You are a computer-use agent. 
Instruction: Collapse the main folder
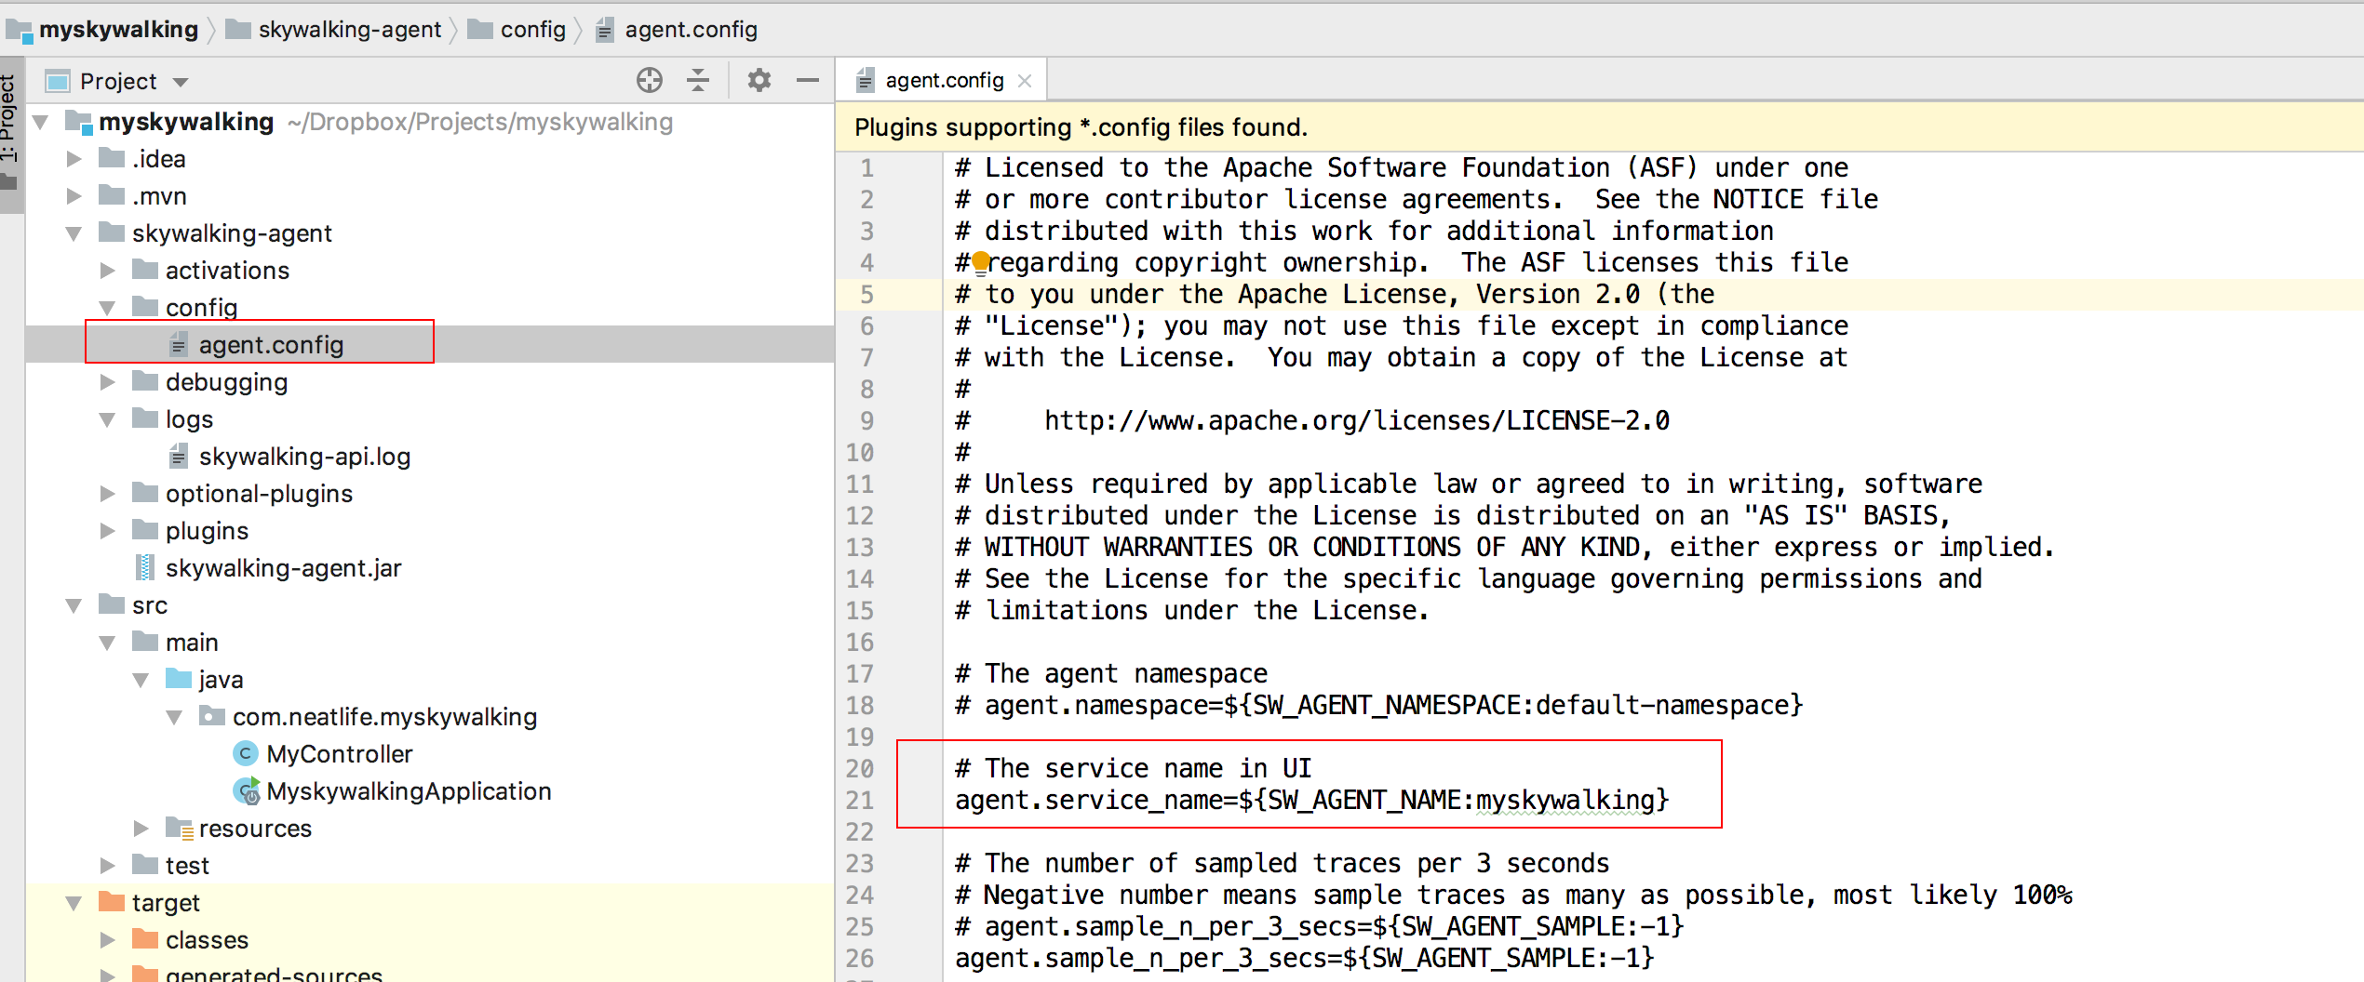click(108, 643)
